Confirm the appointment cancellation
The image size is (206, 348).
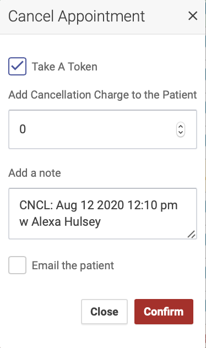[164, 312]
